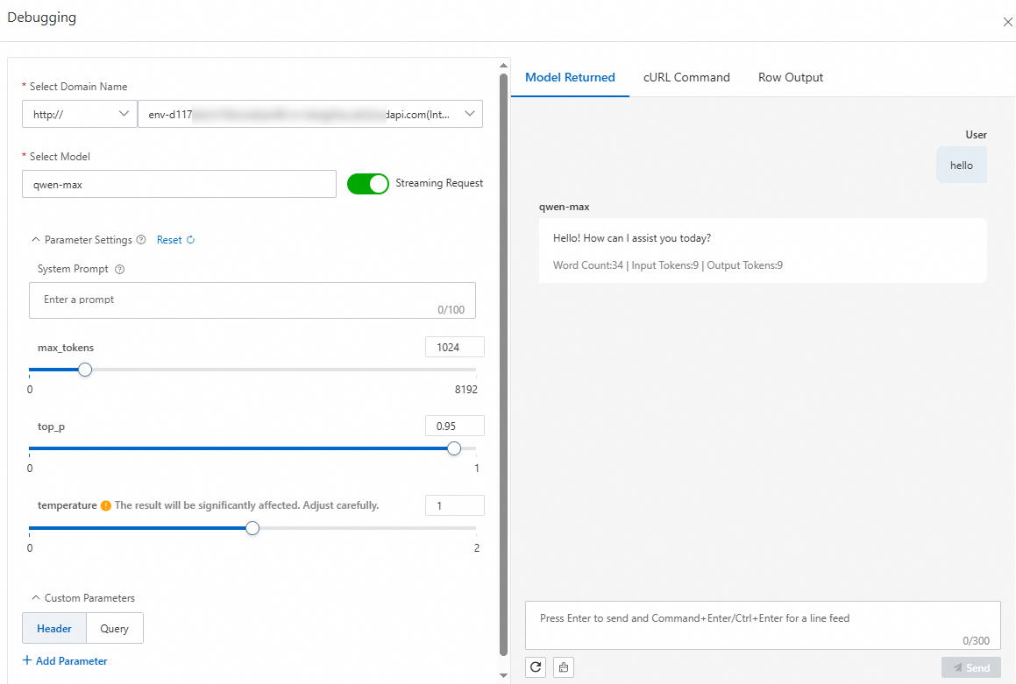Screen dimensions: 1016x684
Task: Click the max_tokens value input box
Action: pos(454,346)
